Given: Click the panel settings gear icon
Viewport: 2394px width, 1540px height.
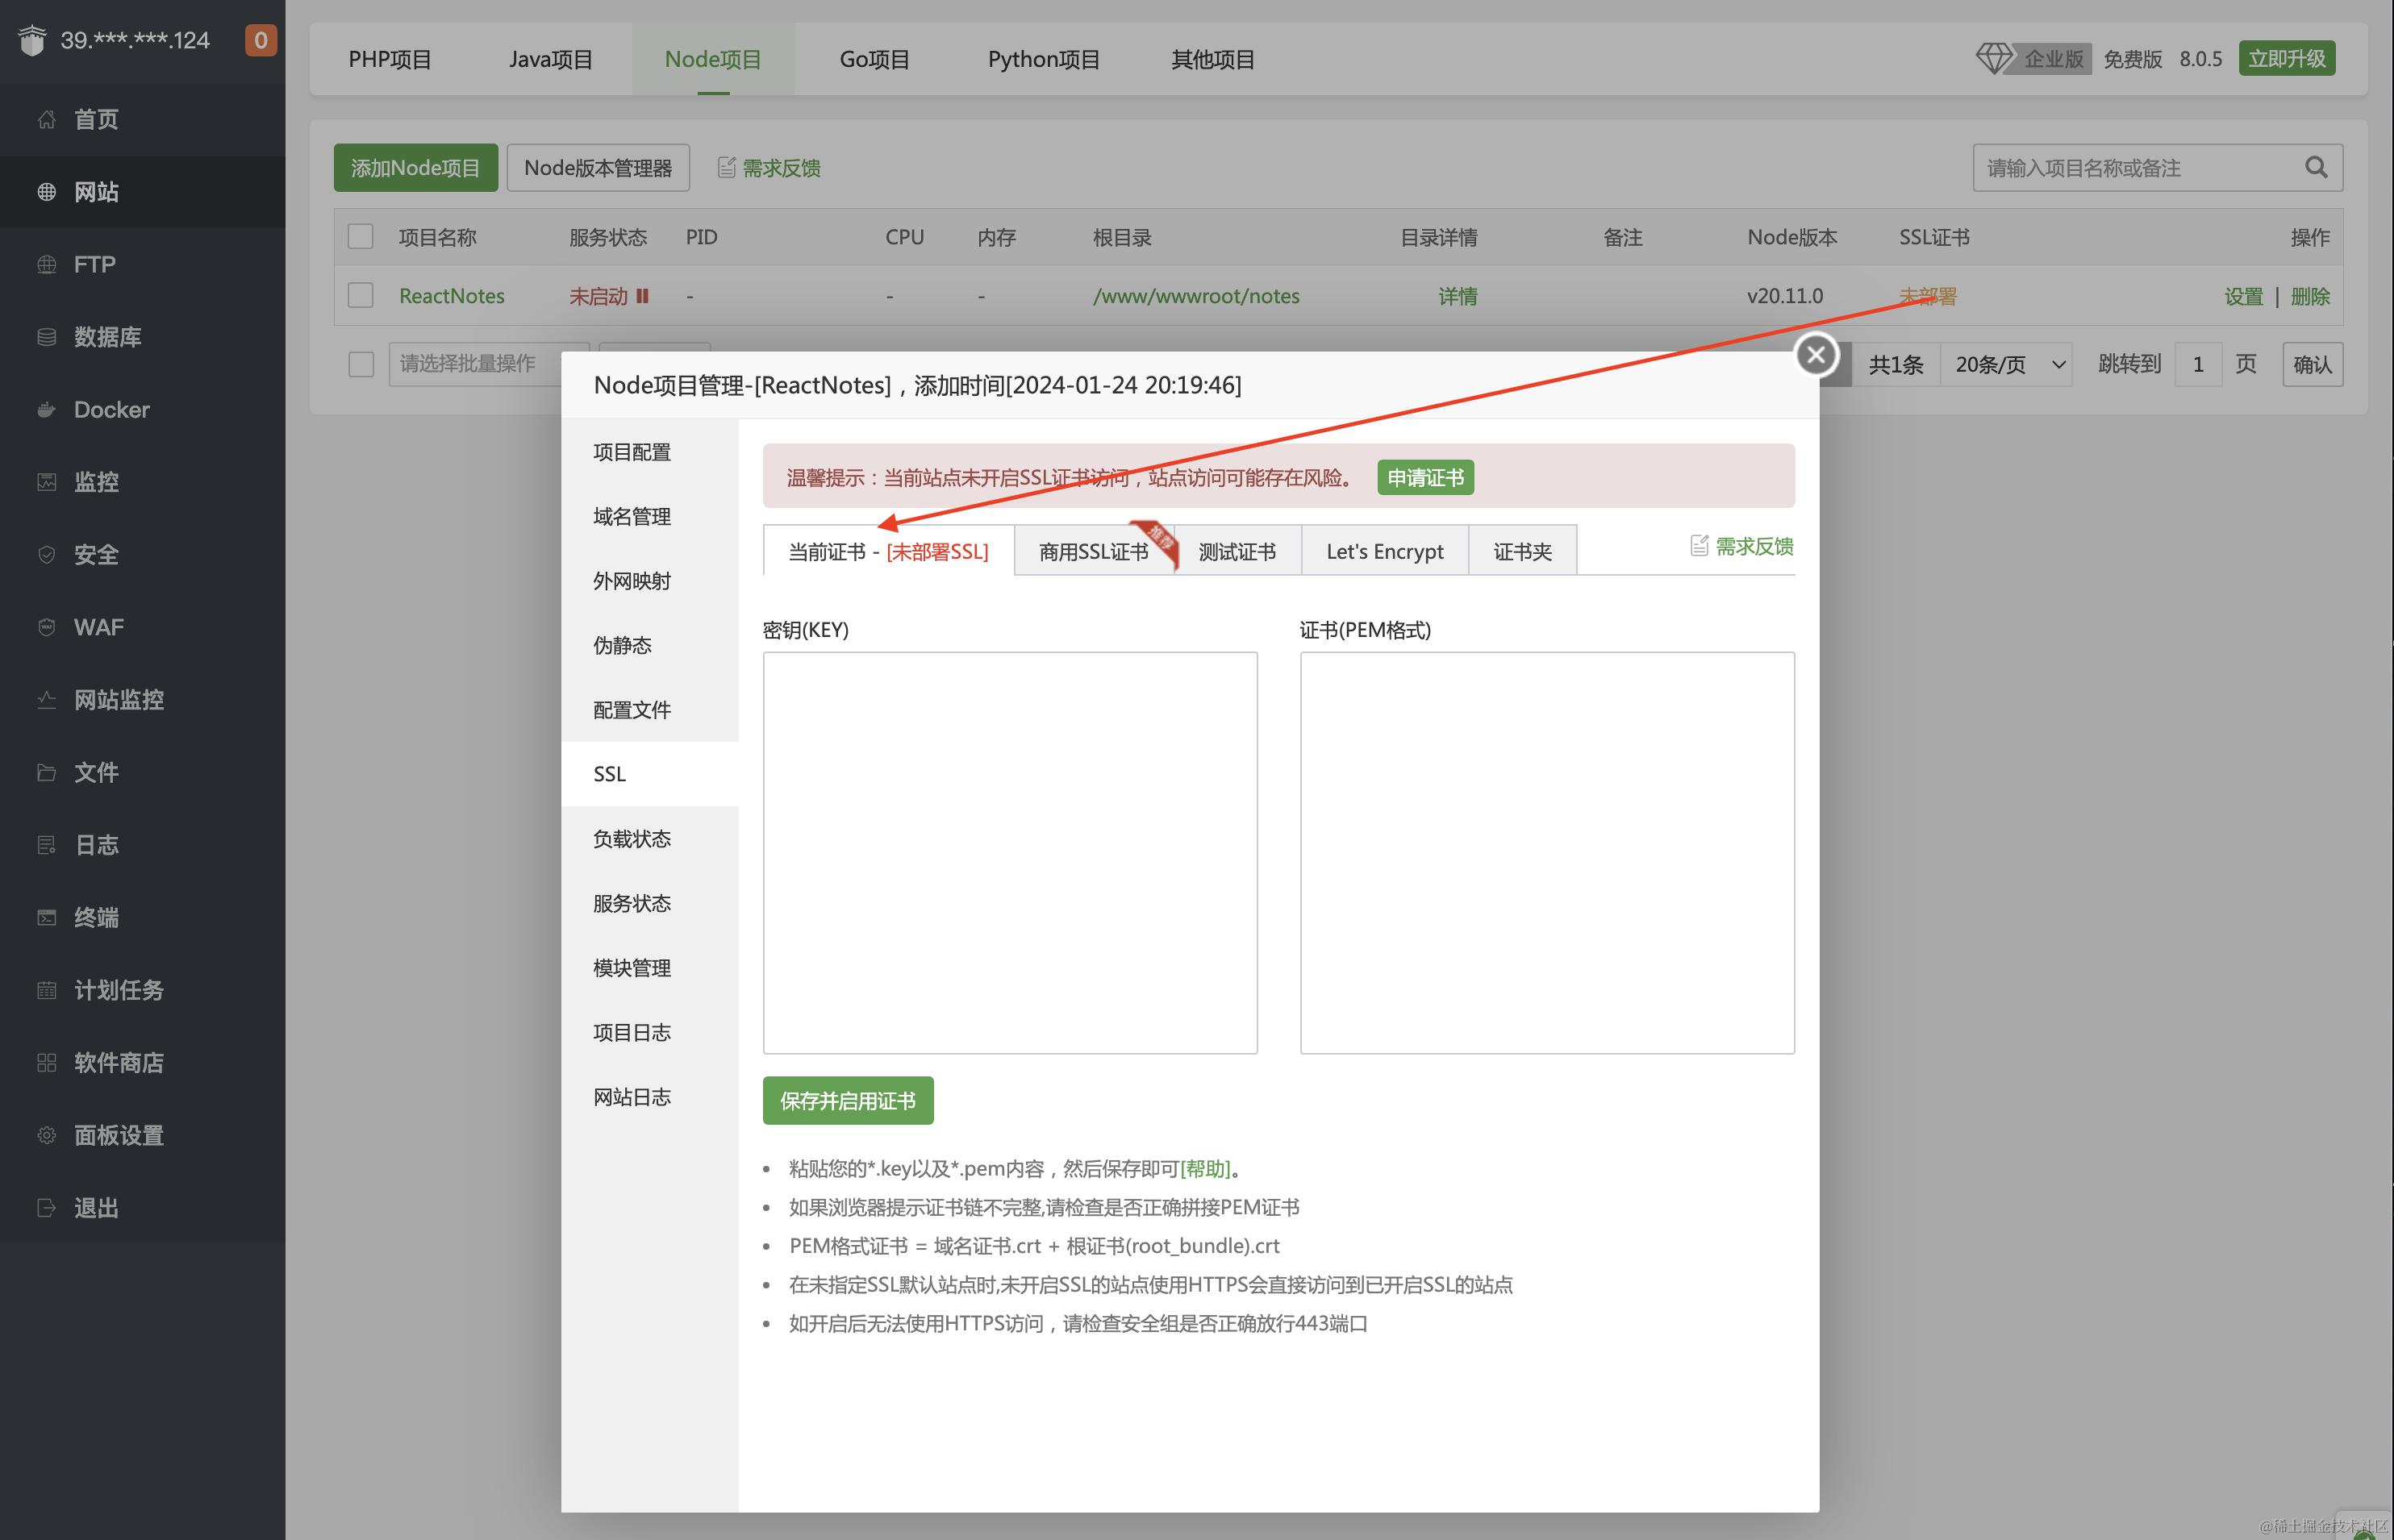Looking at the screenshot, I should (46, 1135).
